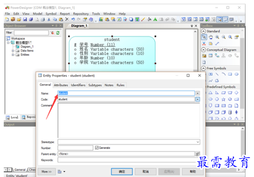Select the five-point star predefined symbol
Screen dimensions: 254x177
223,99
